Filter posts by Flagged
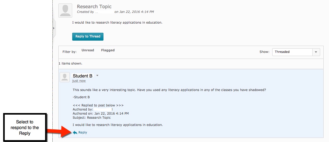Image resolution: width=329 pixels, height=142 pixels. pyautogui.click(x=108, y=50)
